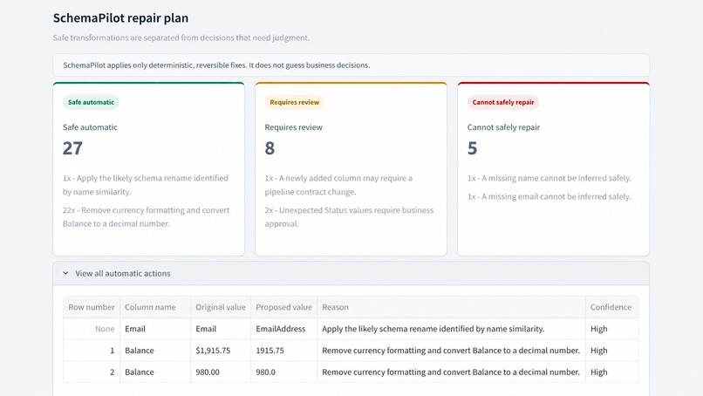Sort by Original value header

pos(221,307)
